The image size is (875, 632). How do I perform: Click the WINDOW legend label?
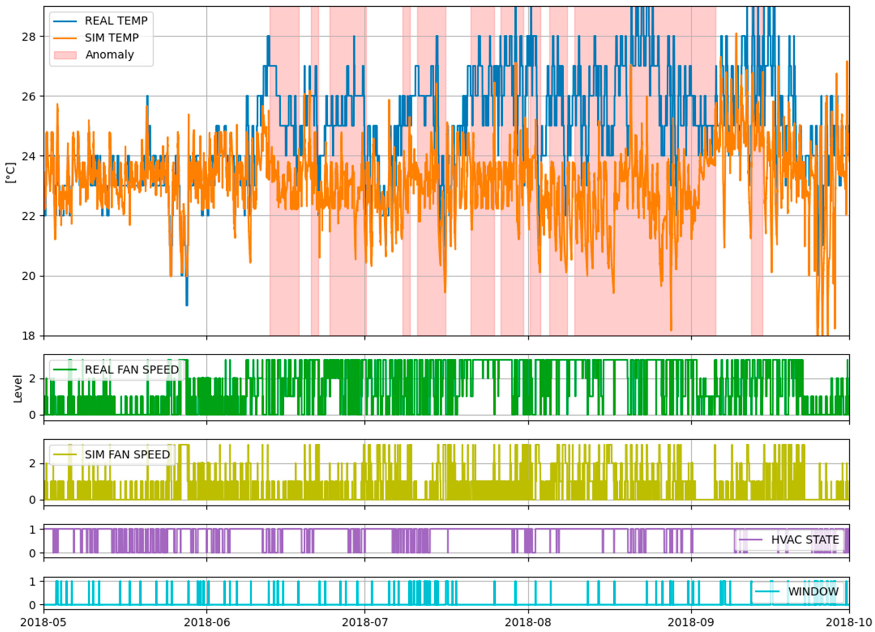point(813,592)
